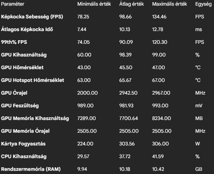Click the GPU Kihasználtság row label
214x174 pixels.
click(x=24, y=55)
